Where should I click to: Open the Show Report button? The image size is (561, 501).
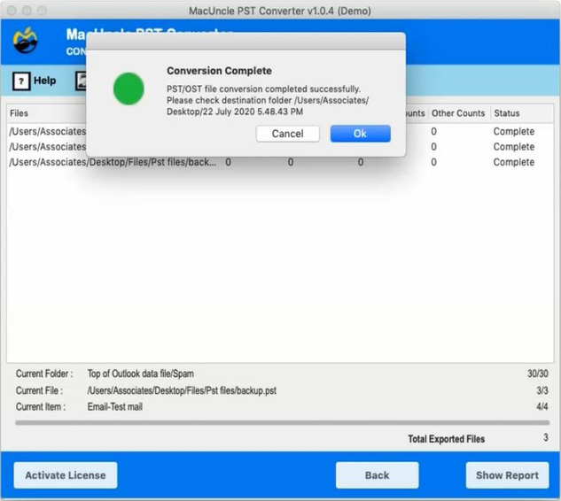(507, 475)
